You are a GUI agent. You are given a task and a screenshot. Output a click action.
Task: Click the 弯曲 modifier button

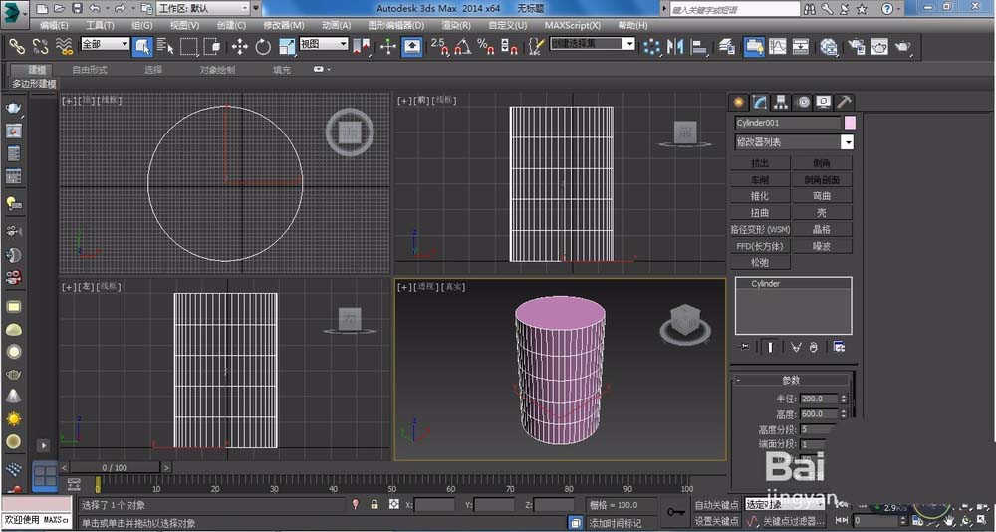coord(822,196)
